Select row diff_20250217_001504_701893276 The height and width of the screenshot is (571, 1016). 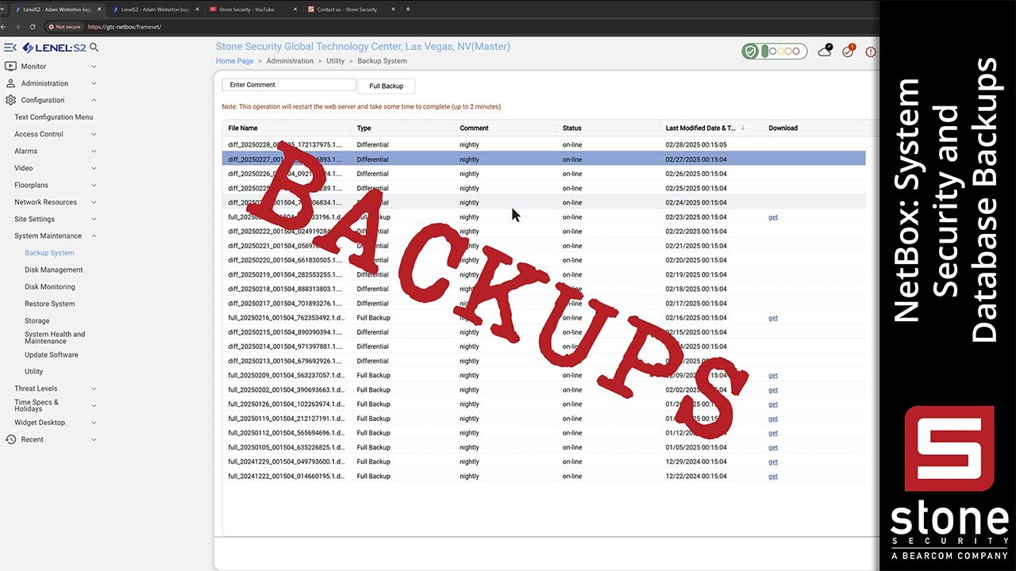(x=544, y=304)
